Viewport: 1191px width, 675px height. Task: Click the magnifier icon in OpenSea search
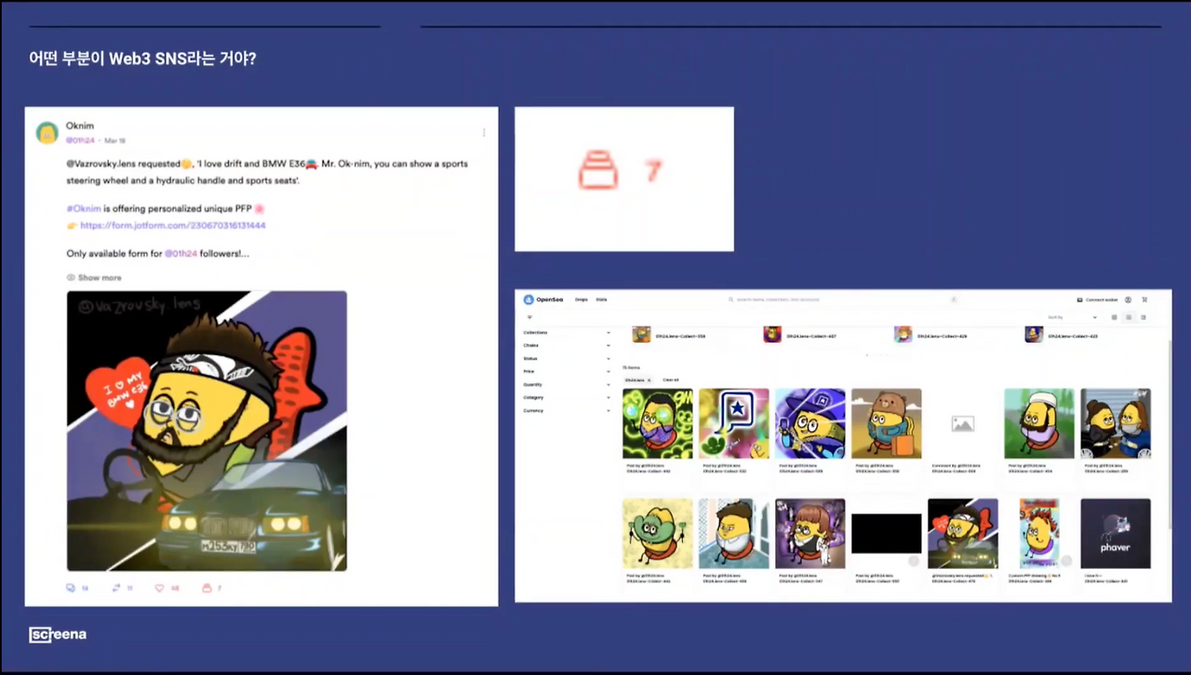click(731, 299)
